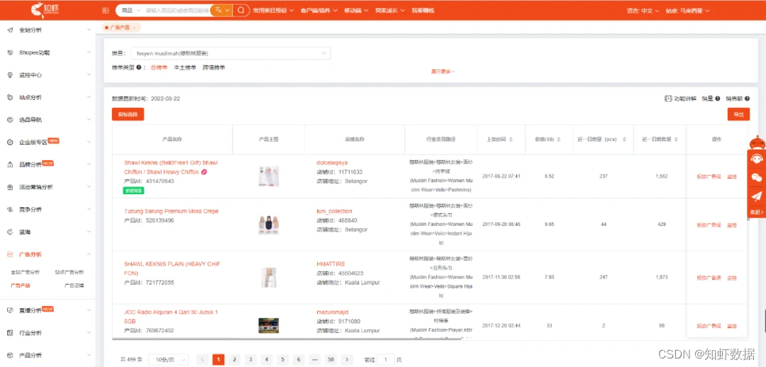
Task: Open WeChat contact from floating sidebar
Action: 757,178
